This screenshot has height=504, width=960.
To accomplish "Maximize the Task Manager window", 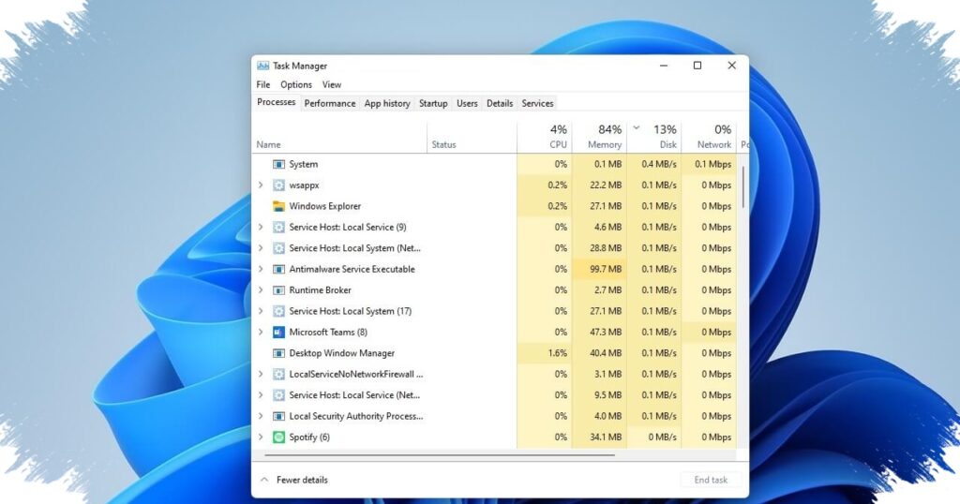I will click(697, 66).
